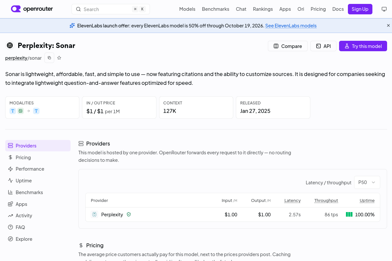
Task: Favorite this model with the star
Action: click(59, 58)
